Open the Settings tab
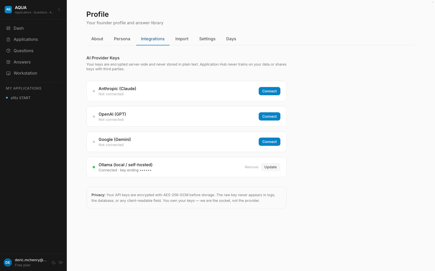Image resolution: width=435 pixels, height=271 pixels. 207,39
